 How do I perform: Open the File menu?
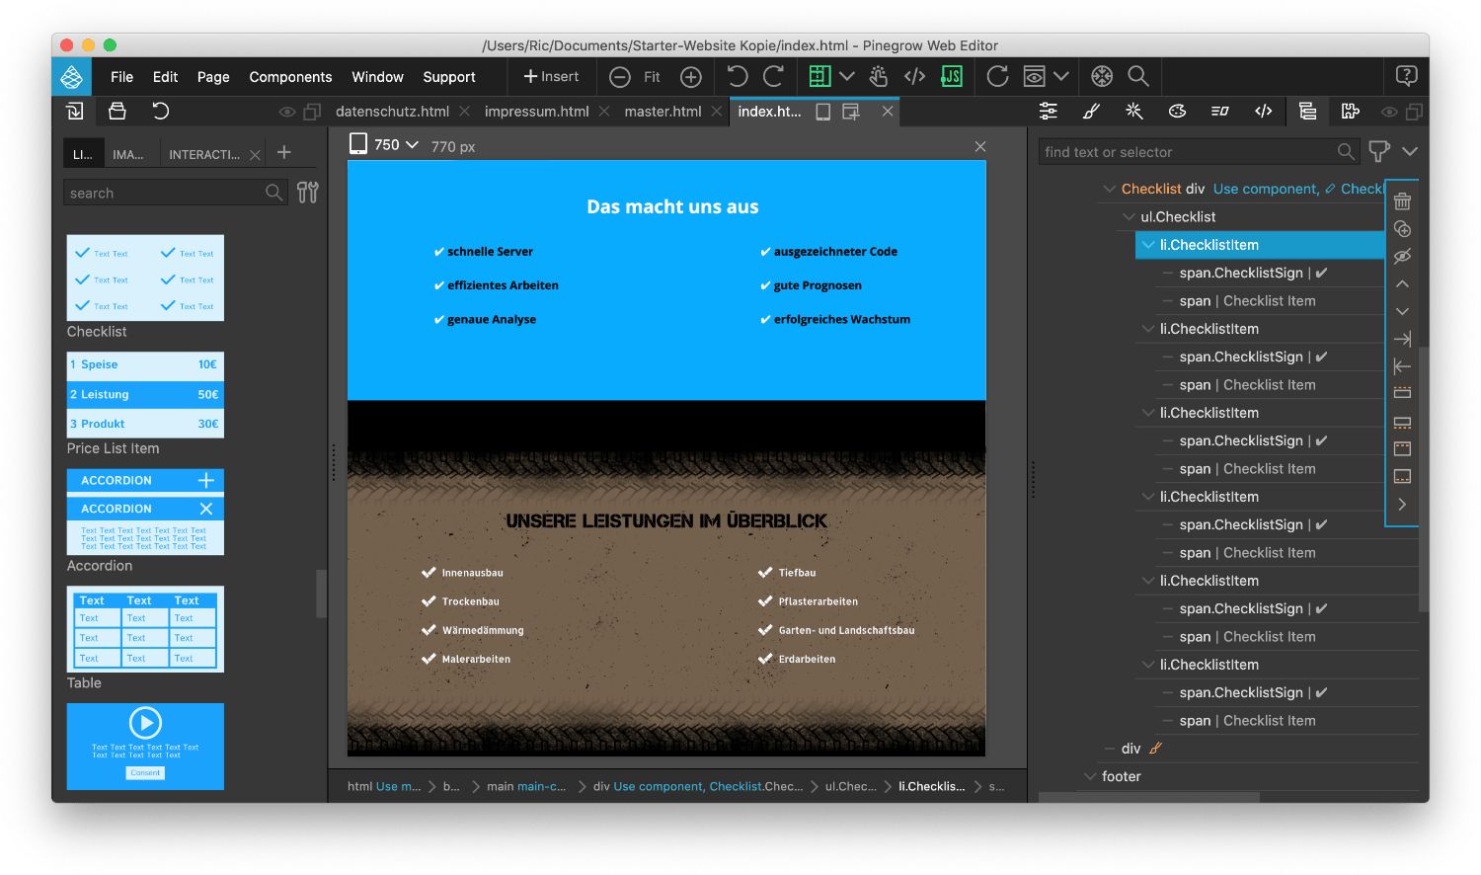(x=122, y=77)
